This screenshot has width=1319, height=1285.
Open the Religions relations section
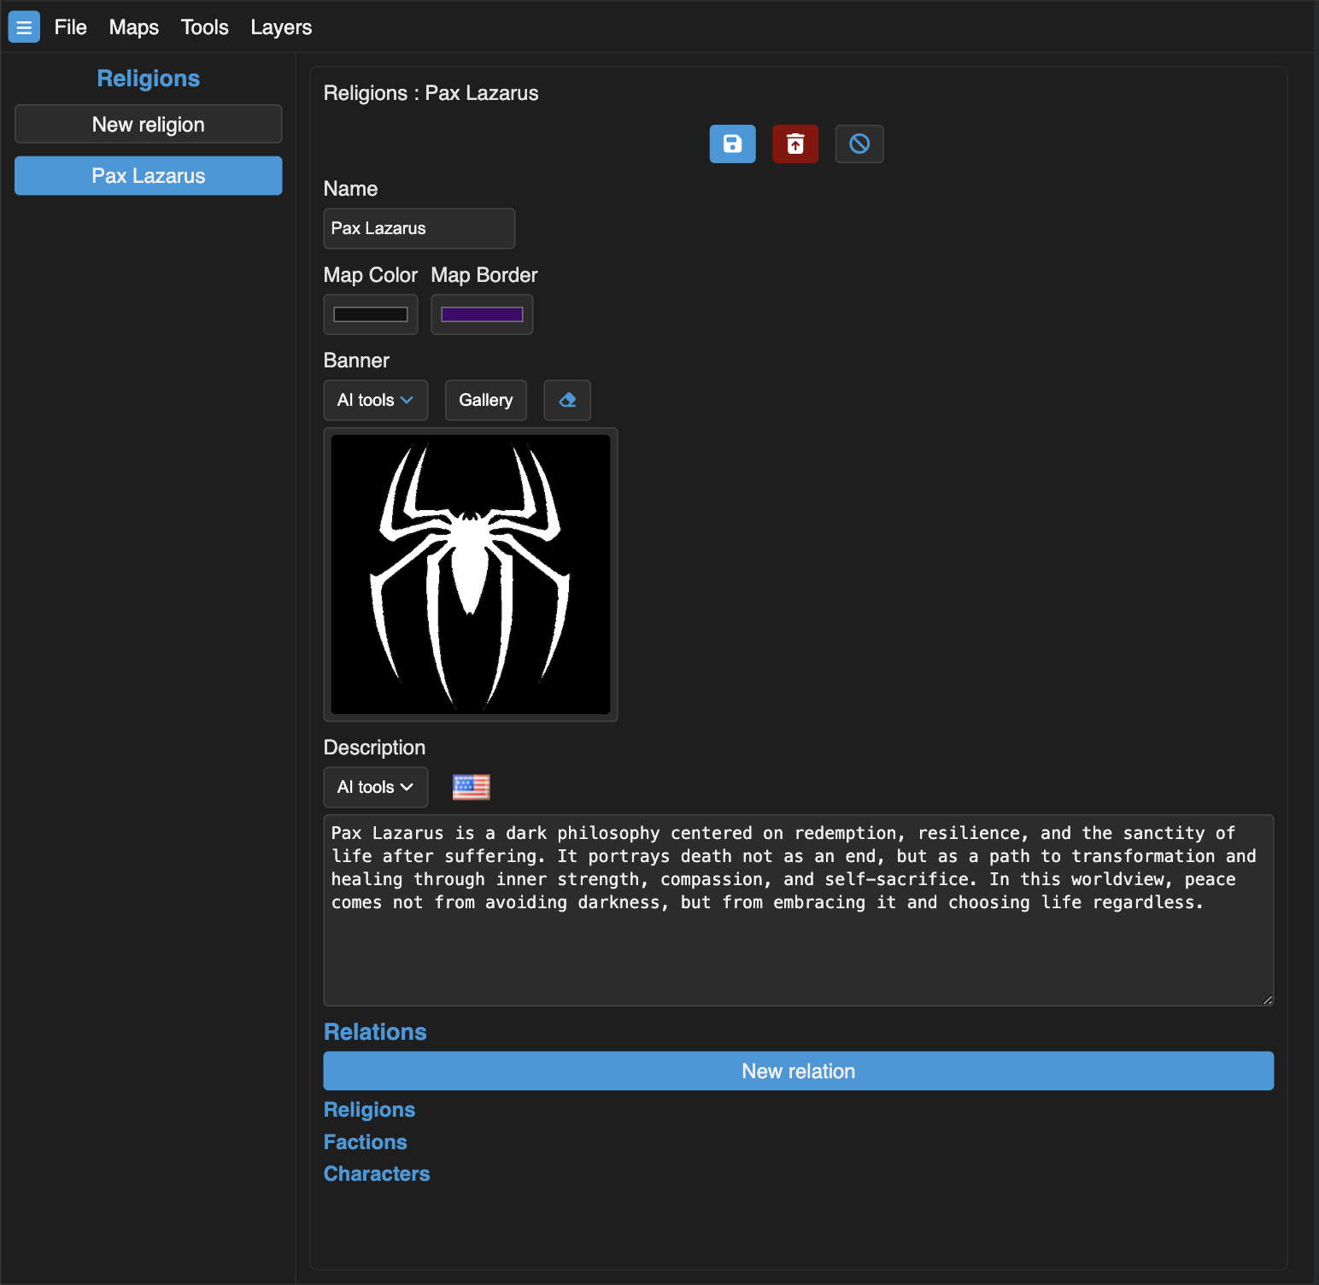[x=370, y=1110]
